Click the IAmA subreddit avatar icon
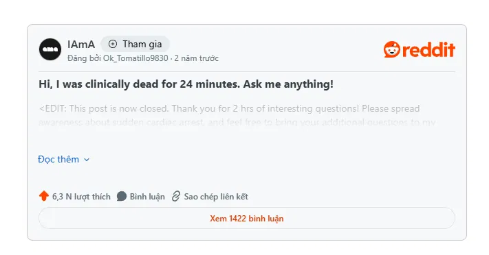489x255 pixels. [x=50, y=49]
